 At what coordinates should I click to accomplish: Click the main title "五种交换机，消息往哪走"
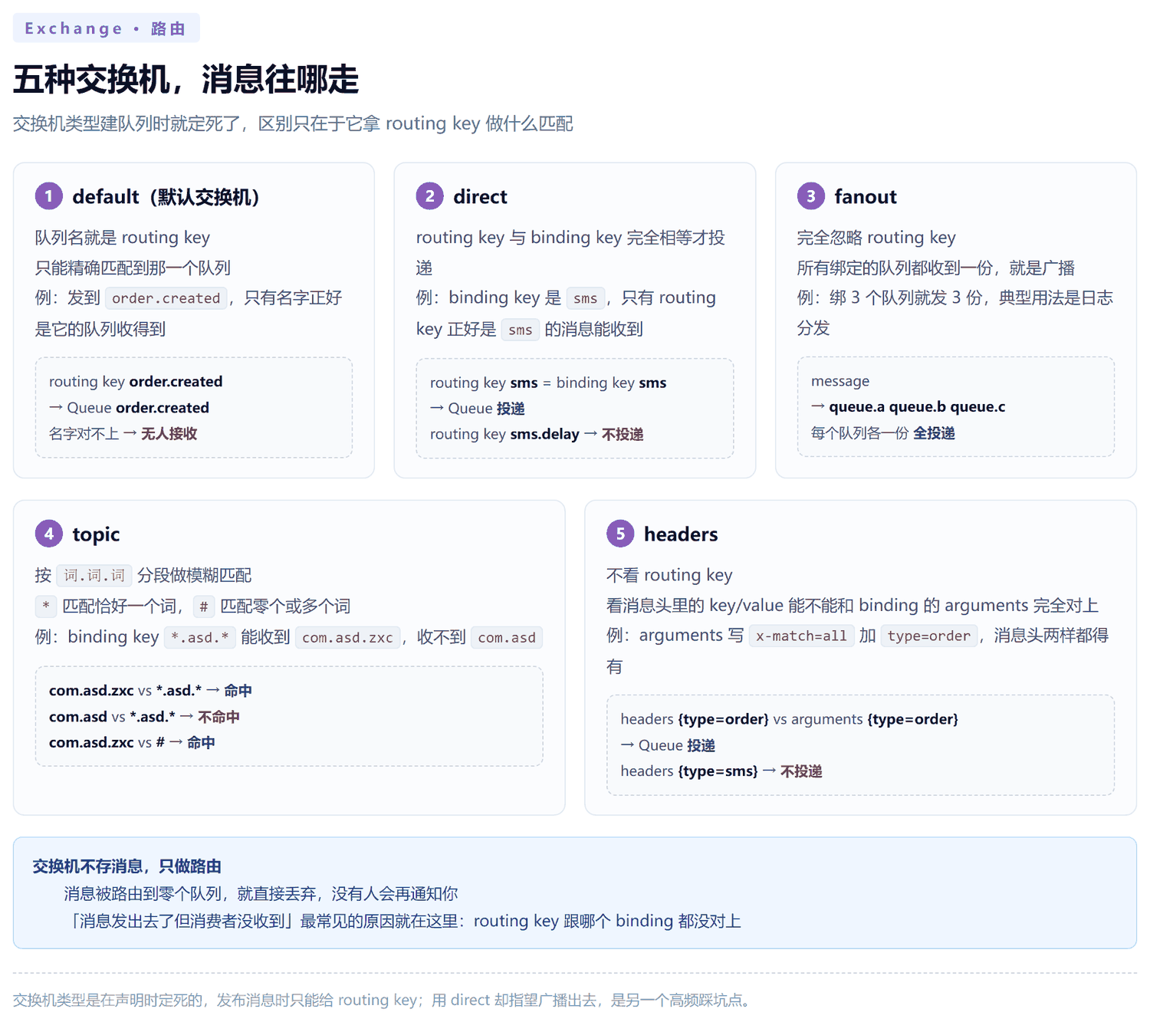[x=186, y=79]
